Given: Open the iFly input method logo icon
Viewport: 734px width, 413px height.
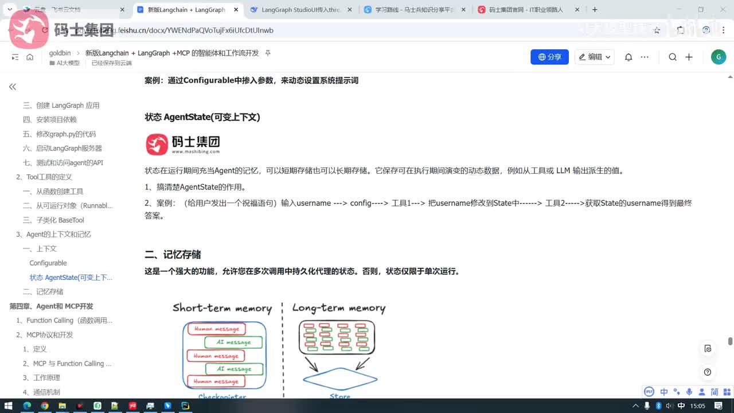Looking at the screenshot, I should (x=649, y=392).
